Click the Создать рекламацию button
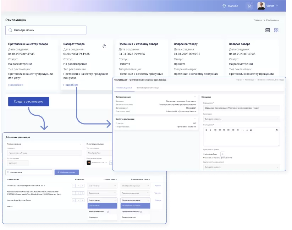 [29, 102]
